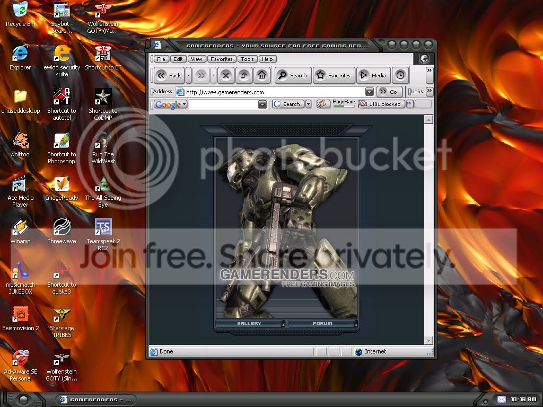Click the Google toolbar Search button
This screenshot has width=543, height=407.
tap(288, 104)
